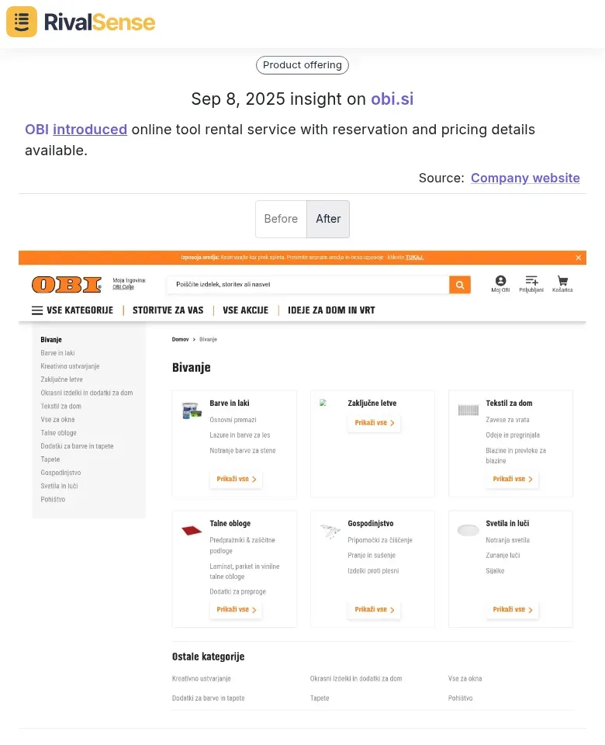
Task: Click the introduced link
Action: (x=90, y=130)
